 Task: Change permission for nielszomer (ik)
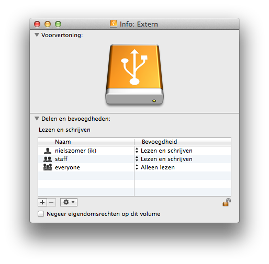pos(164,151)
